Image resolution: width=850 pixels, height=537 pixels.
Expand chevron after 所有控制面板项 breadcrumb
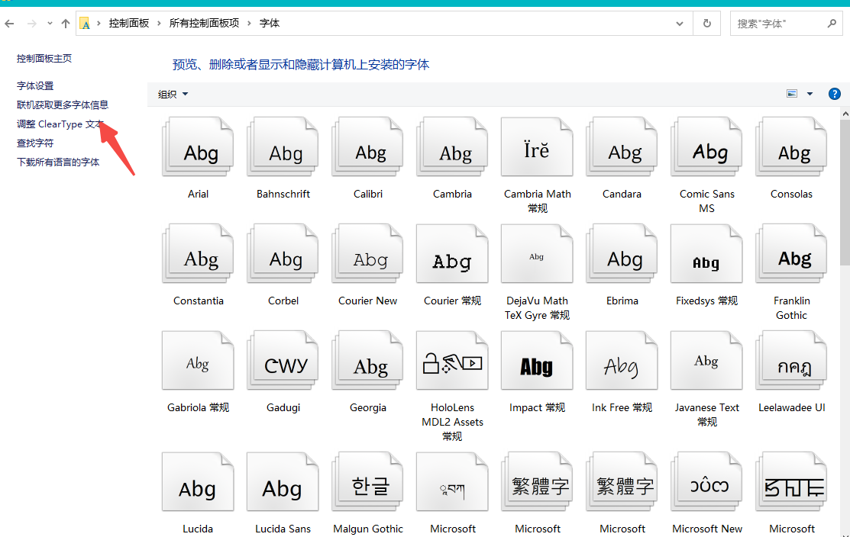click(250, 24)
